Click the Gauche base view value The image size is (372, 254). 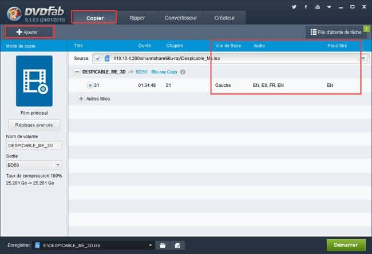click(x=223, y=85)
